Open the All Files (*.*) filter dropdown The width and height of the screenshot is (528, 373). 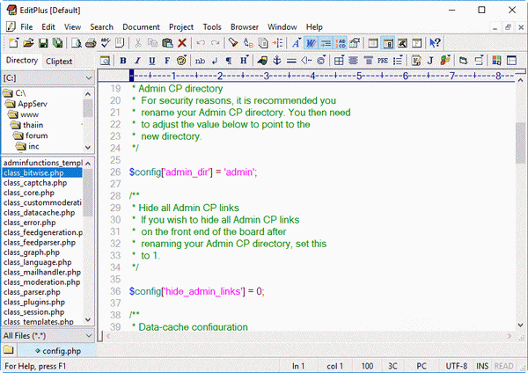pyautogui.click(x=86, y=335)
